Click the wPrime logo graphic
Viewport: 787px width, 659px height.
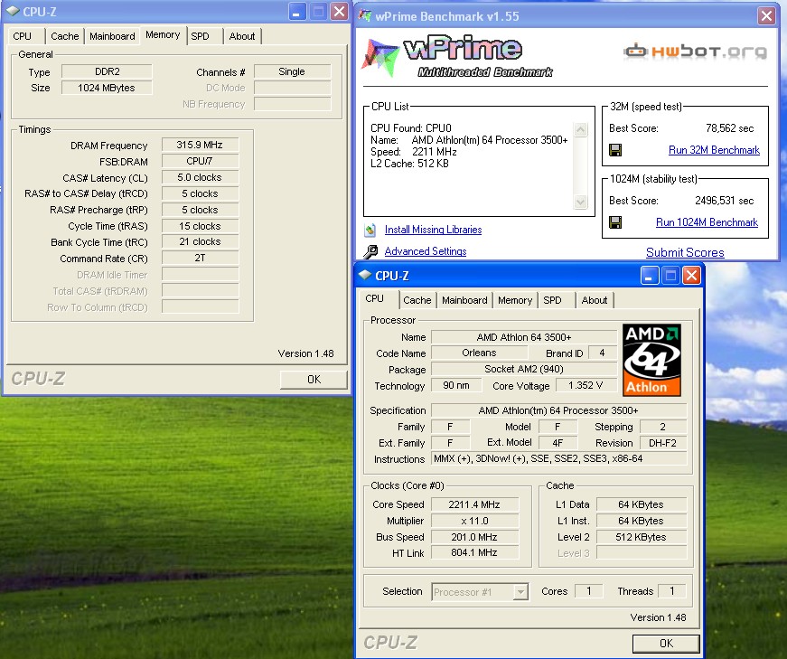[x=456, y=56]
